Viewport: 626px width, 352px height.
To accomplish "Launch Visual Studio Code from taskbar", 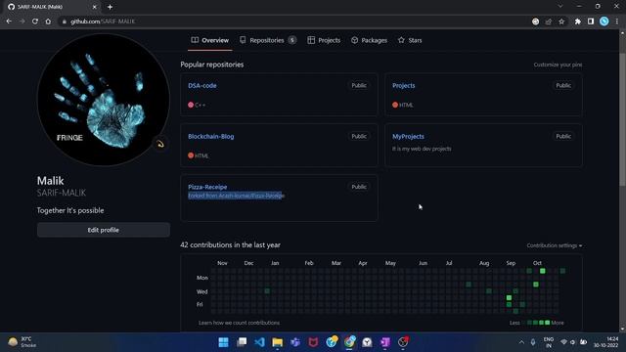I will (x=259, y=342).
